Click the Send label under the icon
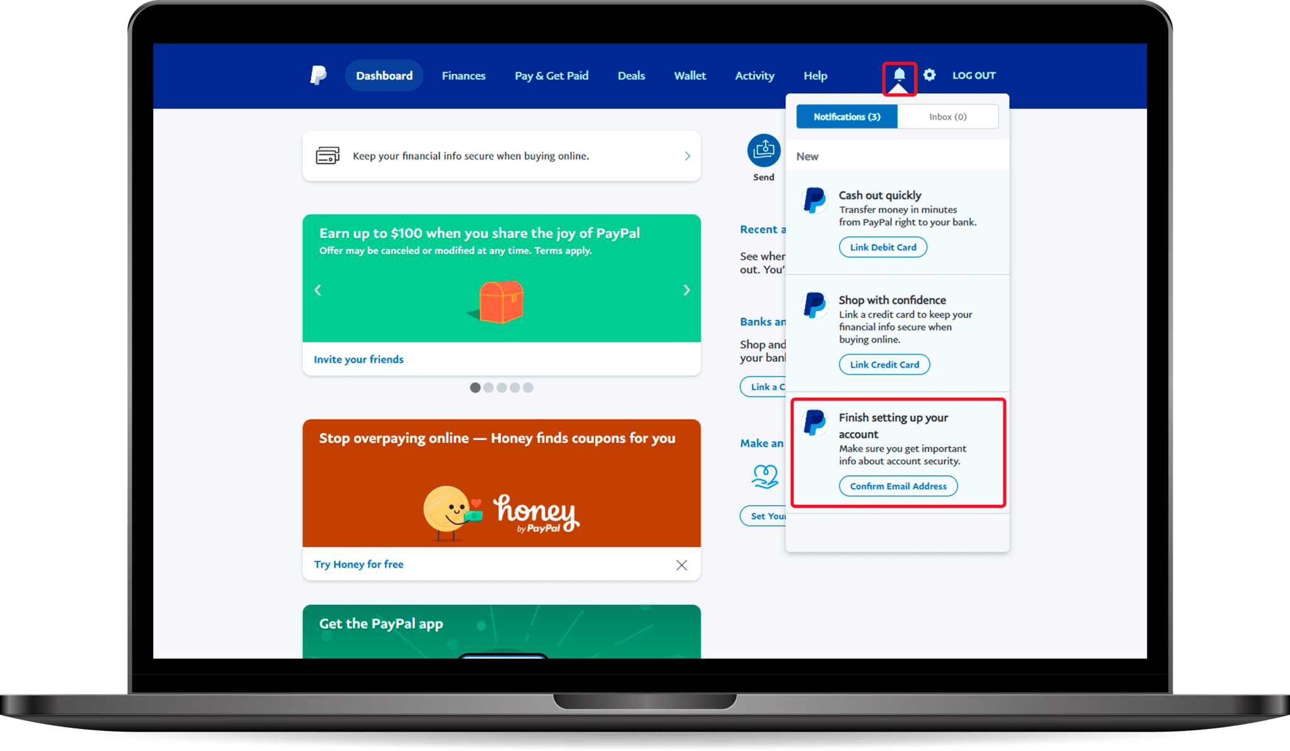The height and width of the screenshot is (751, 1290). pos(763,178)
